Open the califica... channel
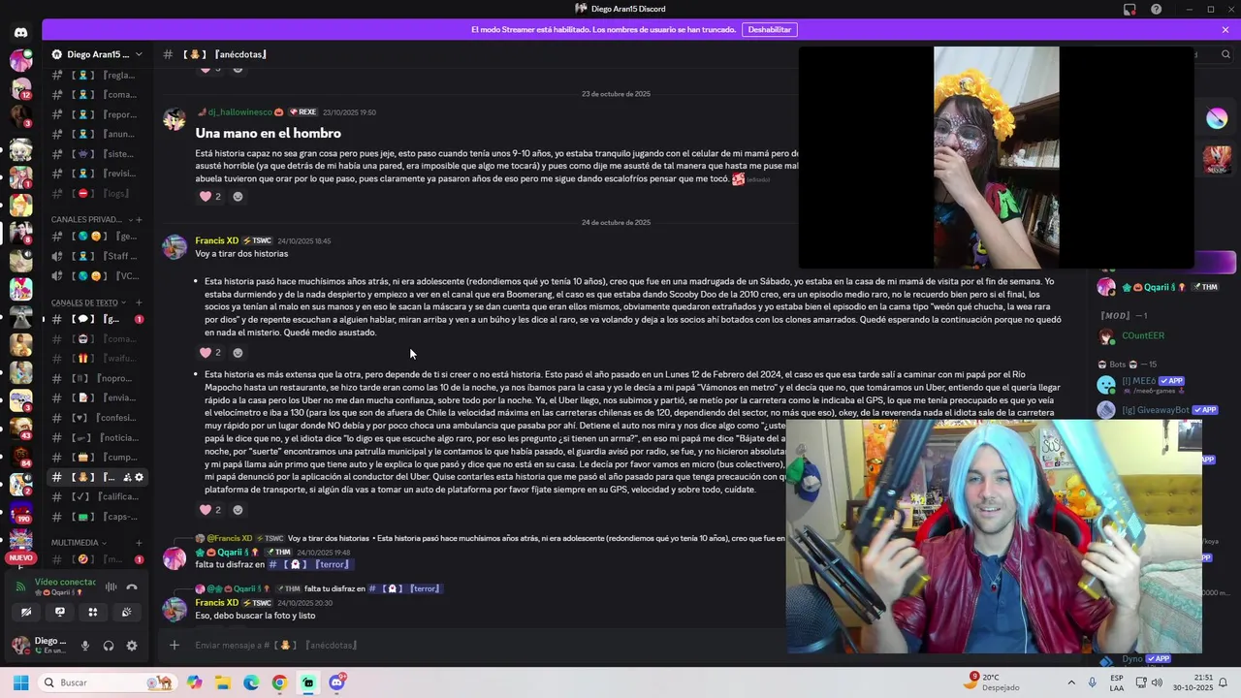This screenshot has height=698, width=1241. click(x=97, y=496)
